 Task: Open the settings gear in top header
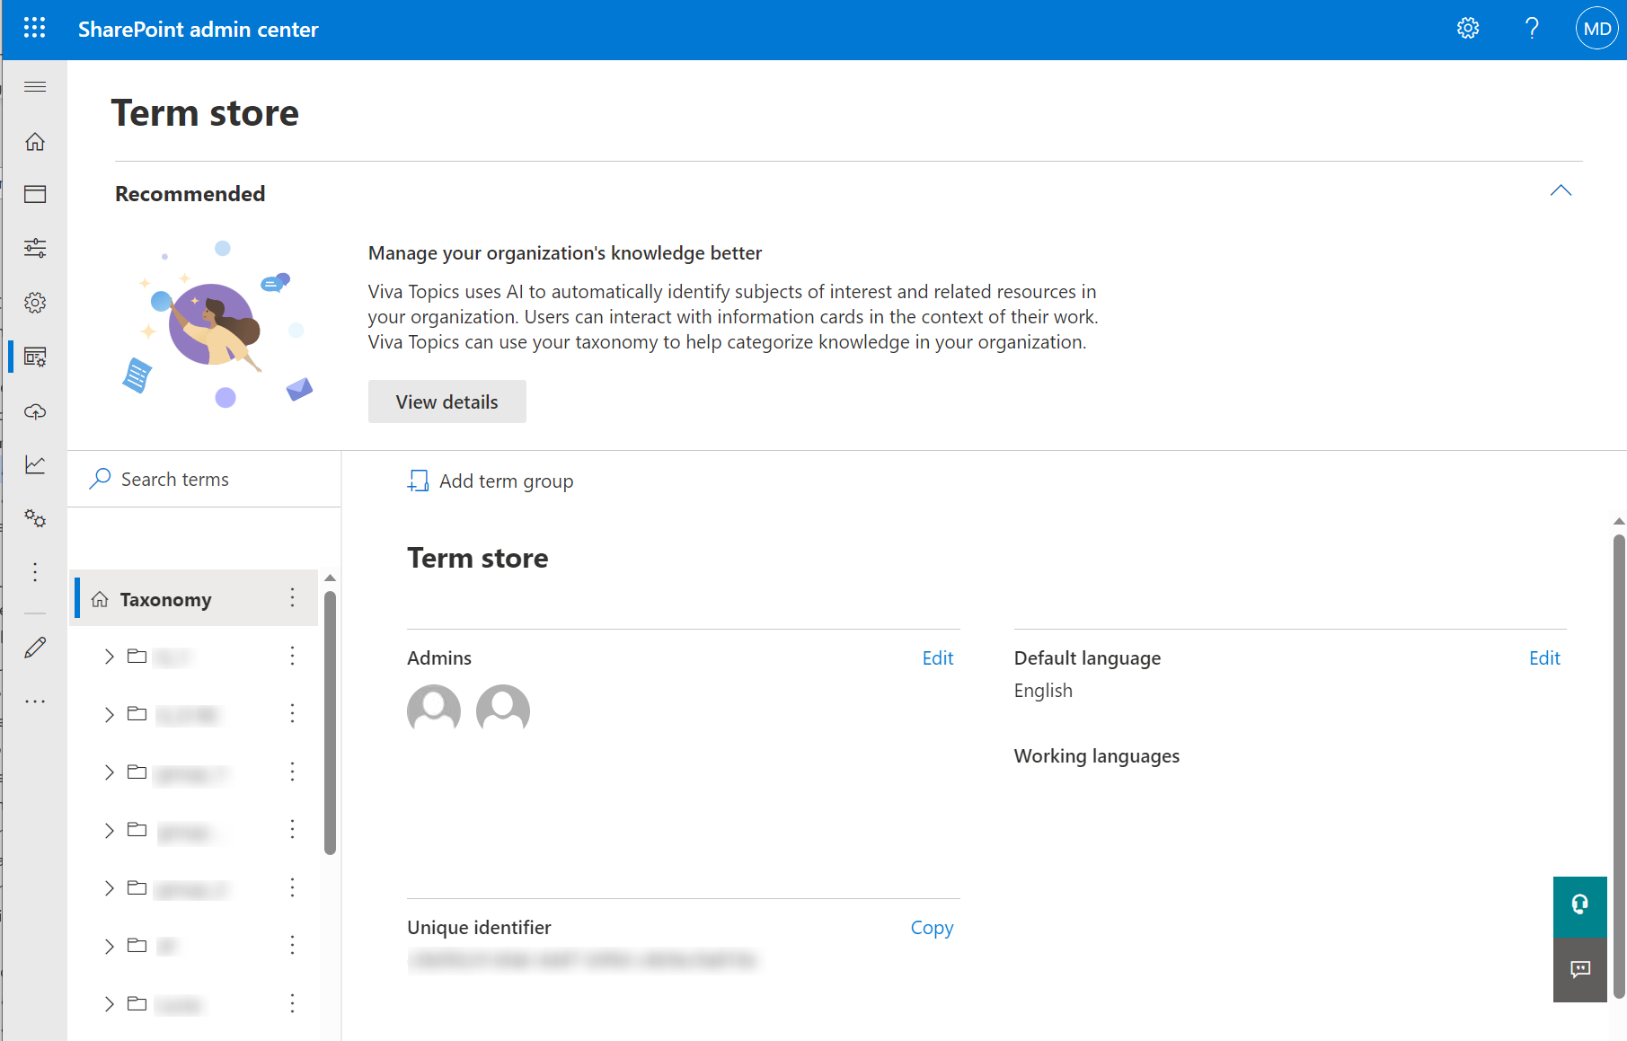pyautogui.click(x=1468, y=29)
